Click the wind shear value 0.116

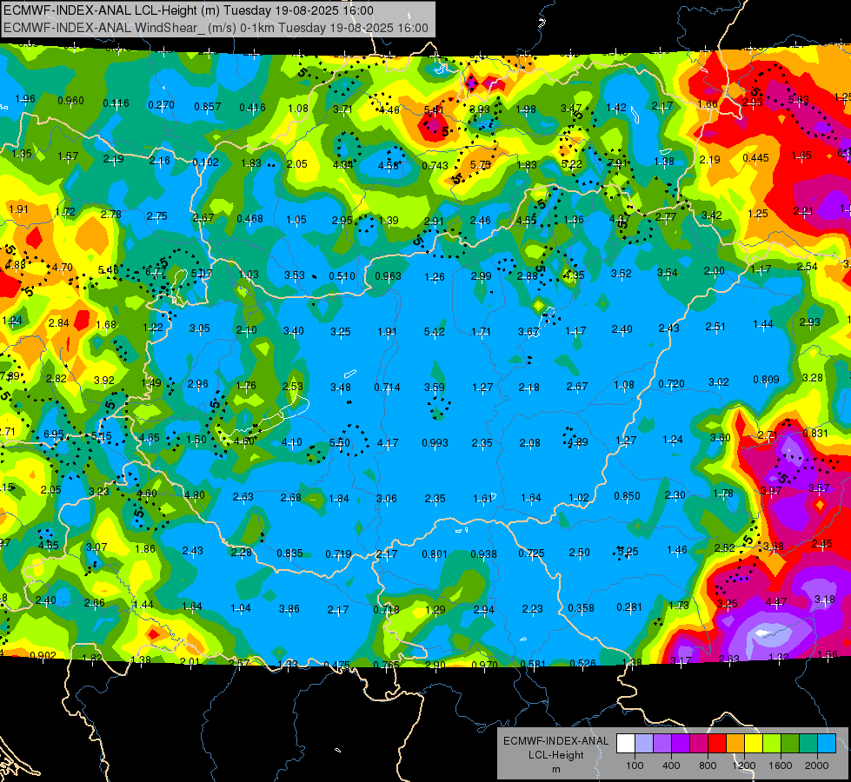pos(116,103)
